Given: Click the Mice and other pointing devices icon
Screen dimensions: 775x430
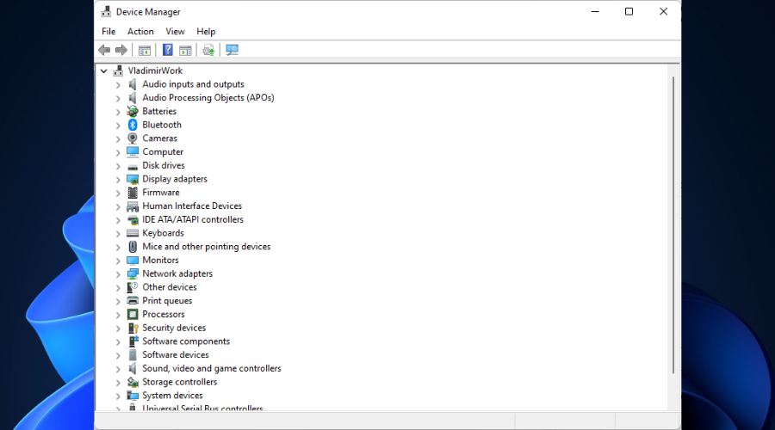Looking at the screenshot, I should [x=133, y=246].
